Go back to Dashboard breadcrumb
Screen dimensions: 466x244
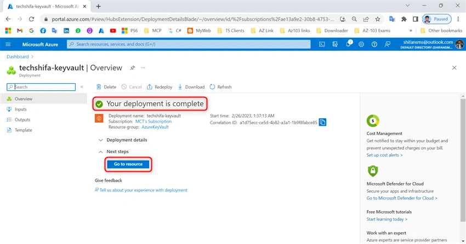tap(18, 57)
